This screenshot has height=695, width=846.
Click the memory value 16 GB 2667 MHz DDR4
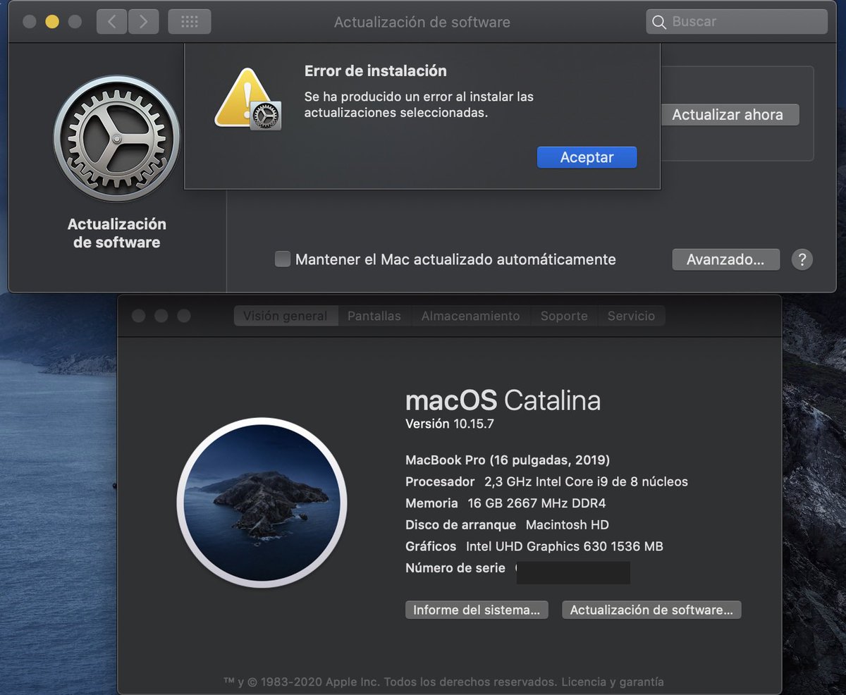click(x=537, y=503)
